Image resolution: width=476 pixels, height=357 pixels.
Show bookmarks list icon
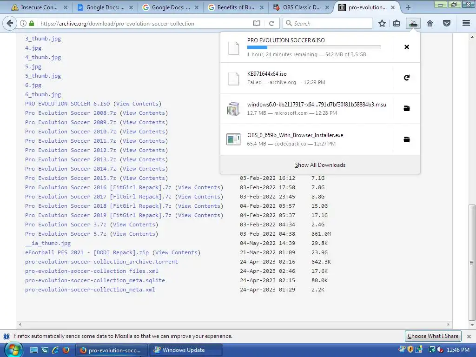pos(397,23)
